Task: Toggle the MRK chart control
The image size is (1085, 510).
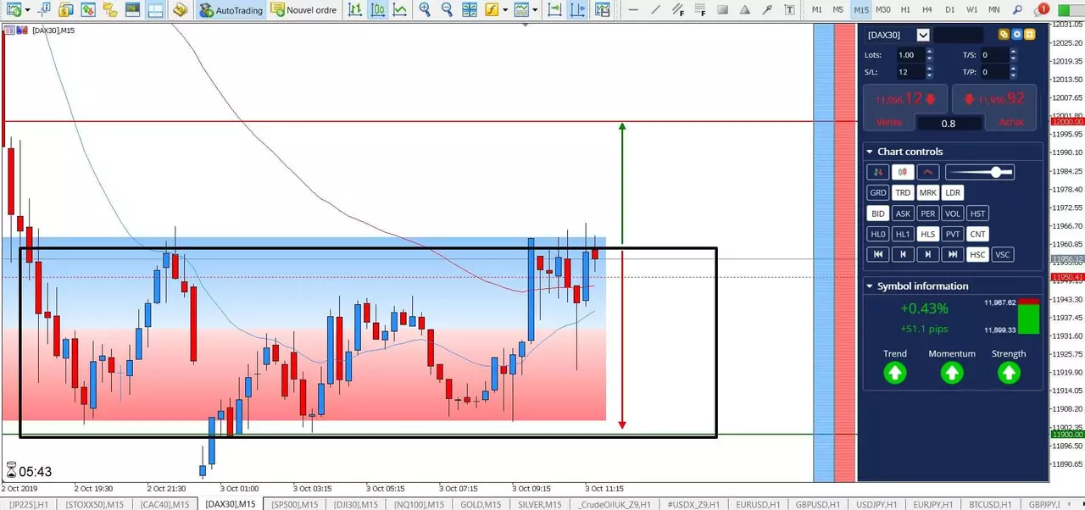Action: (928, 193)
